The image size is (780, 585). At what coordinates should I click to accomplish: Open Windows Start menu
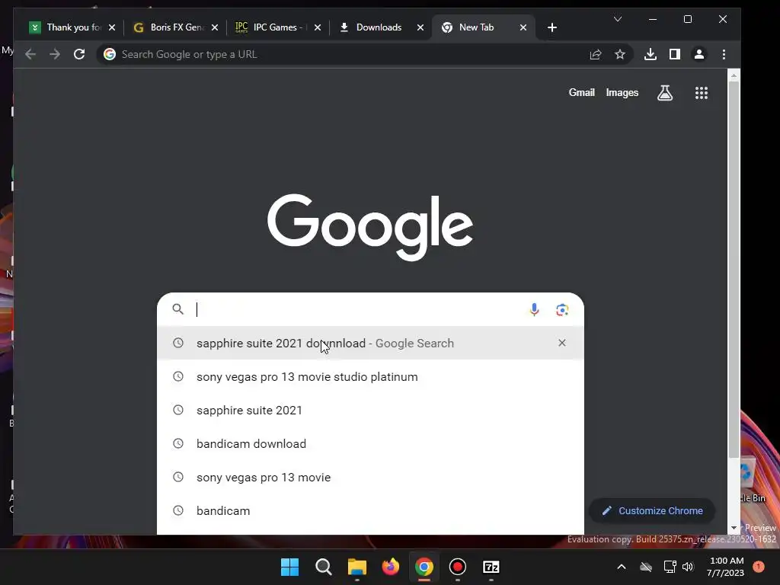[290, 567]
